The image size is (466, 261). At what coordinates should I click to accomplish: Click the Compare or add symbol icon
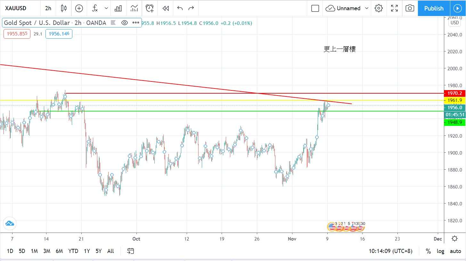coord(79,8)
